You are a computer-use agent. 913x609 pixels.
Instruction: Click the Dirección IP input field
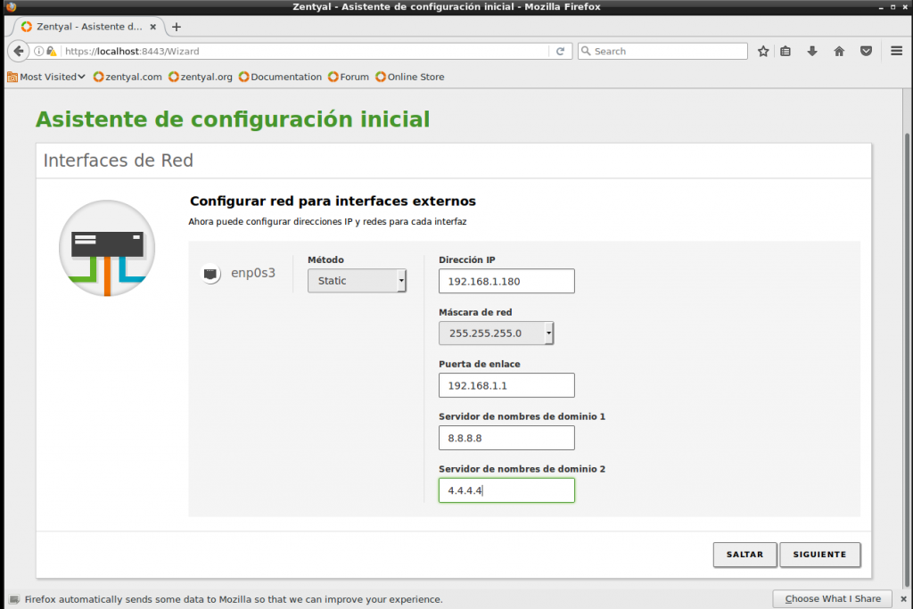click(506, 281)
